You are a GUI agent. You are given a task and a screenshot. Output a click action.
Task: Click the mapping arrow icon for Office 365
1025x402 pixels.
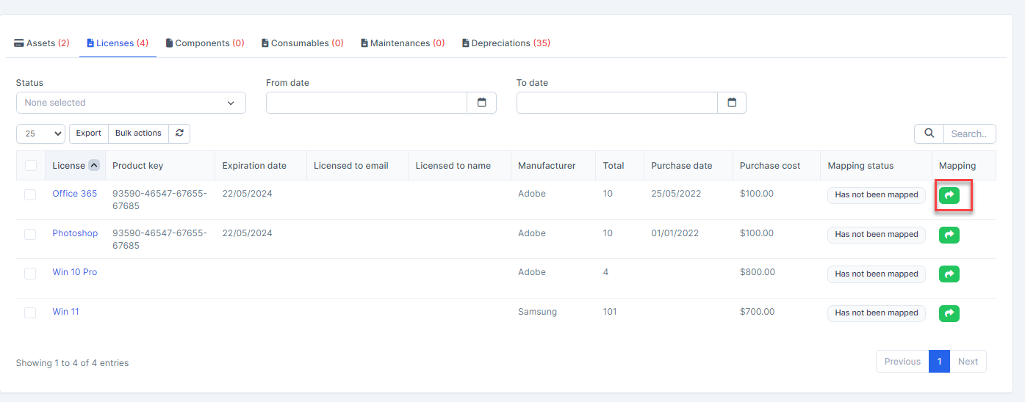[949, 195]
